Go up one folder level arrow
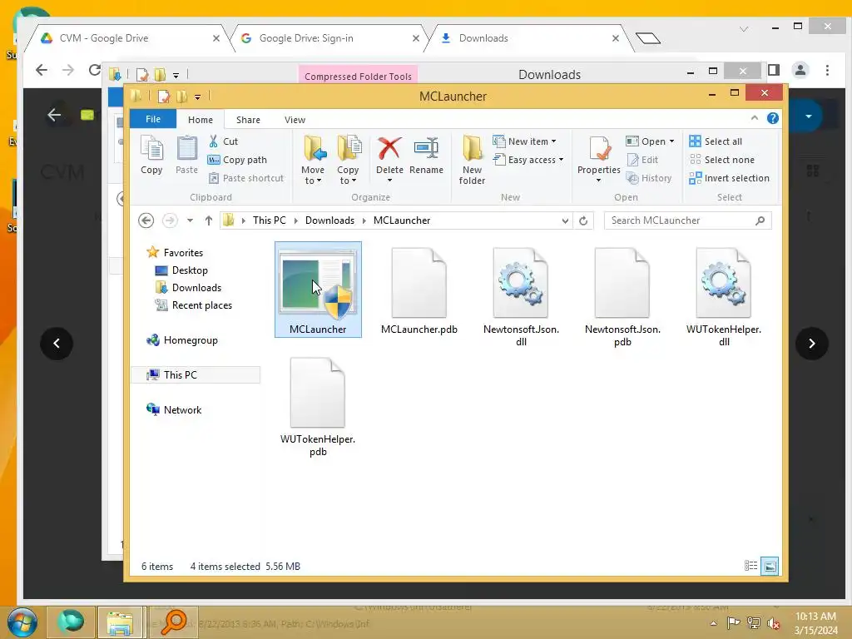The height and width of the screenshot is (639, 852). (x=209, y=220)
